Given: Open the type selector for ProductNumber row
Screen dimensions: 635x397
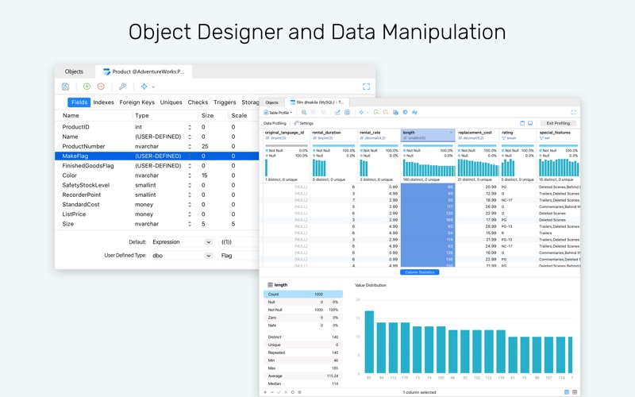Looking at the screenshot, I should 190,147.
